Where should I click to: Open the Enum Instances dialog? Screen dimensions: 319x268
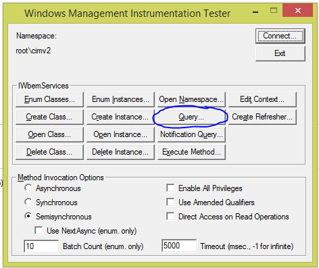(120, 99)
